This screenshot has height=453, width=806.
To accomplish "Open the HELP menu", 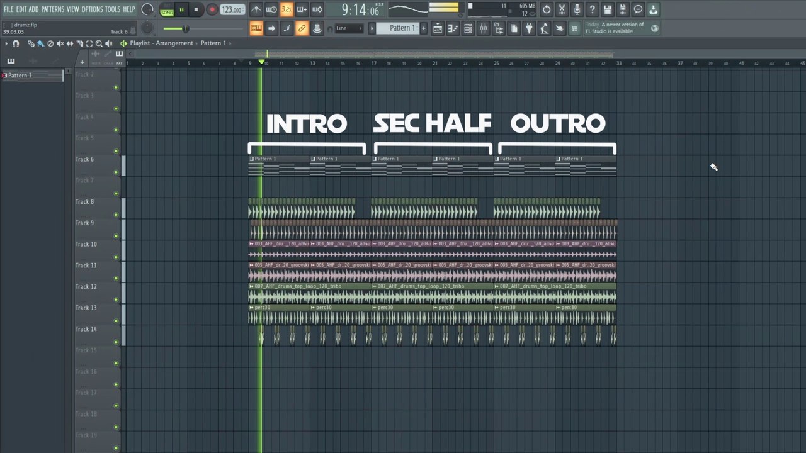I will tap(129, 9).
